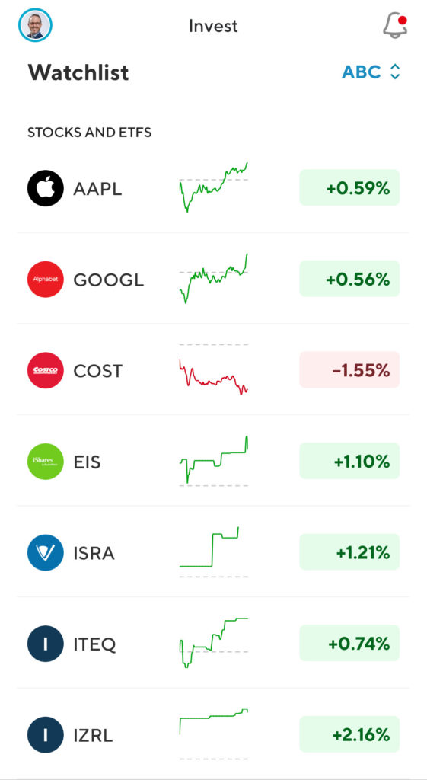Screen dimensions: 427x780
Task: Tap the IZRL round icon
Action: pos(45,734)
